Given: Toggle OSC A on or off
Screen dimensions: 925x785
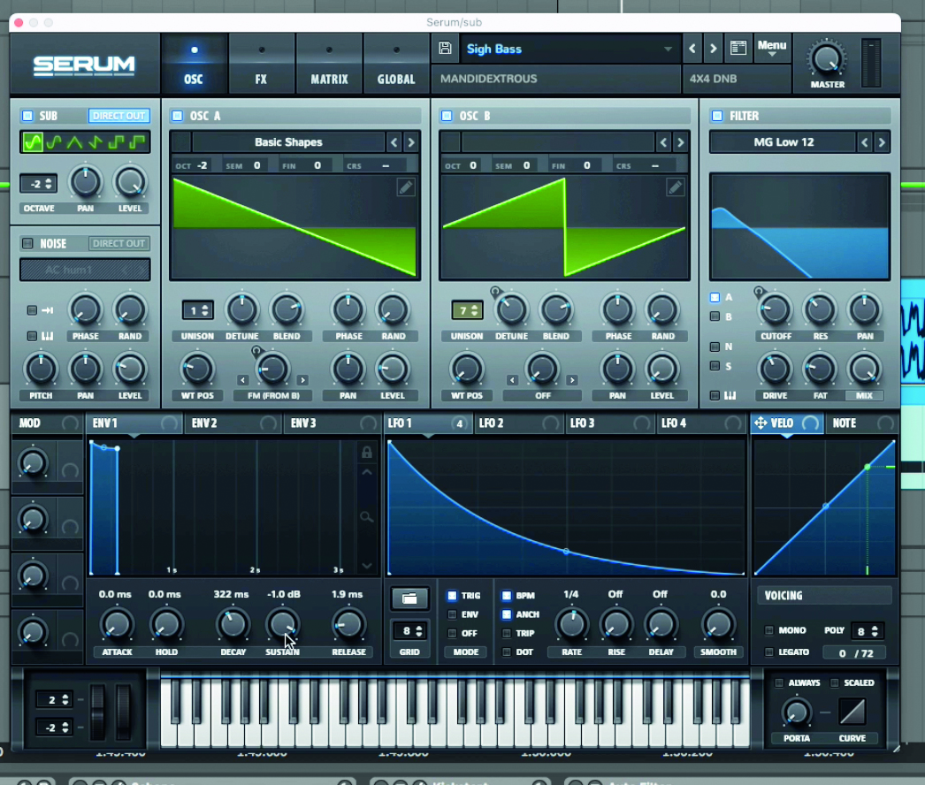Looking at the screenshot, I should pos(177,116).
